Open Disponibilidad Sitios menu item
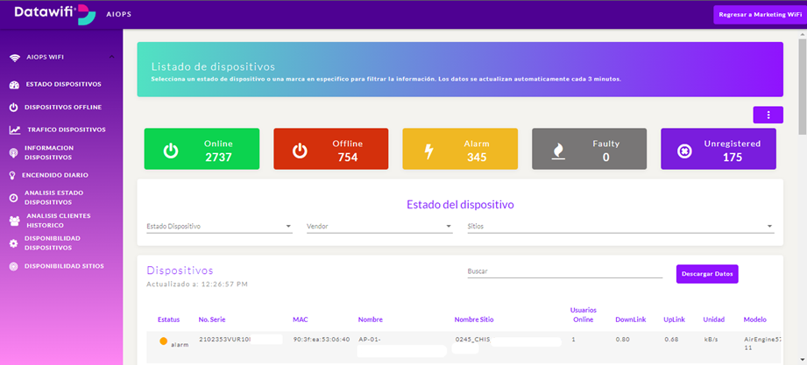 point(64,266)
